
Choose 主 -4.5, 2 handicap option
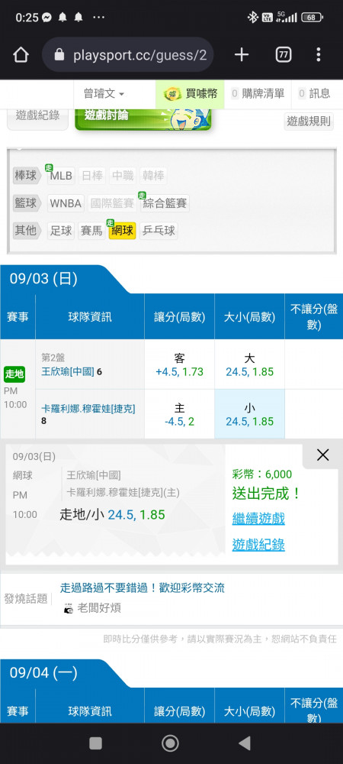179,414
